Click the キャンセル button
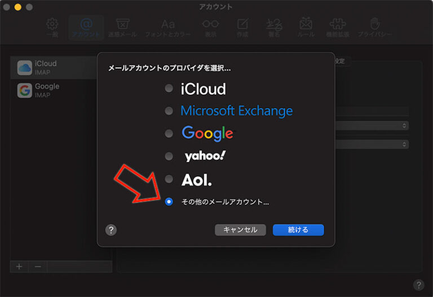433x297 pixels. coord(240,229)
